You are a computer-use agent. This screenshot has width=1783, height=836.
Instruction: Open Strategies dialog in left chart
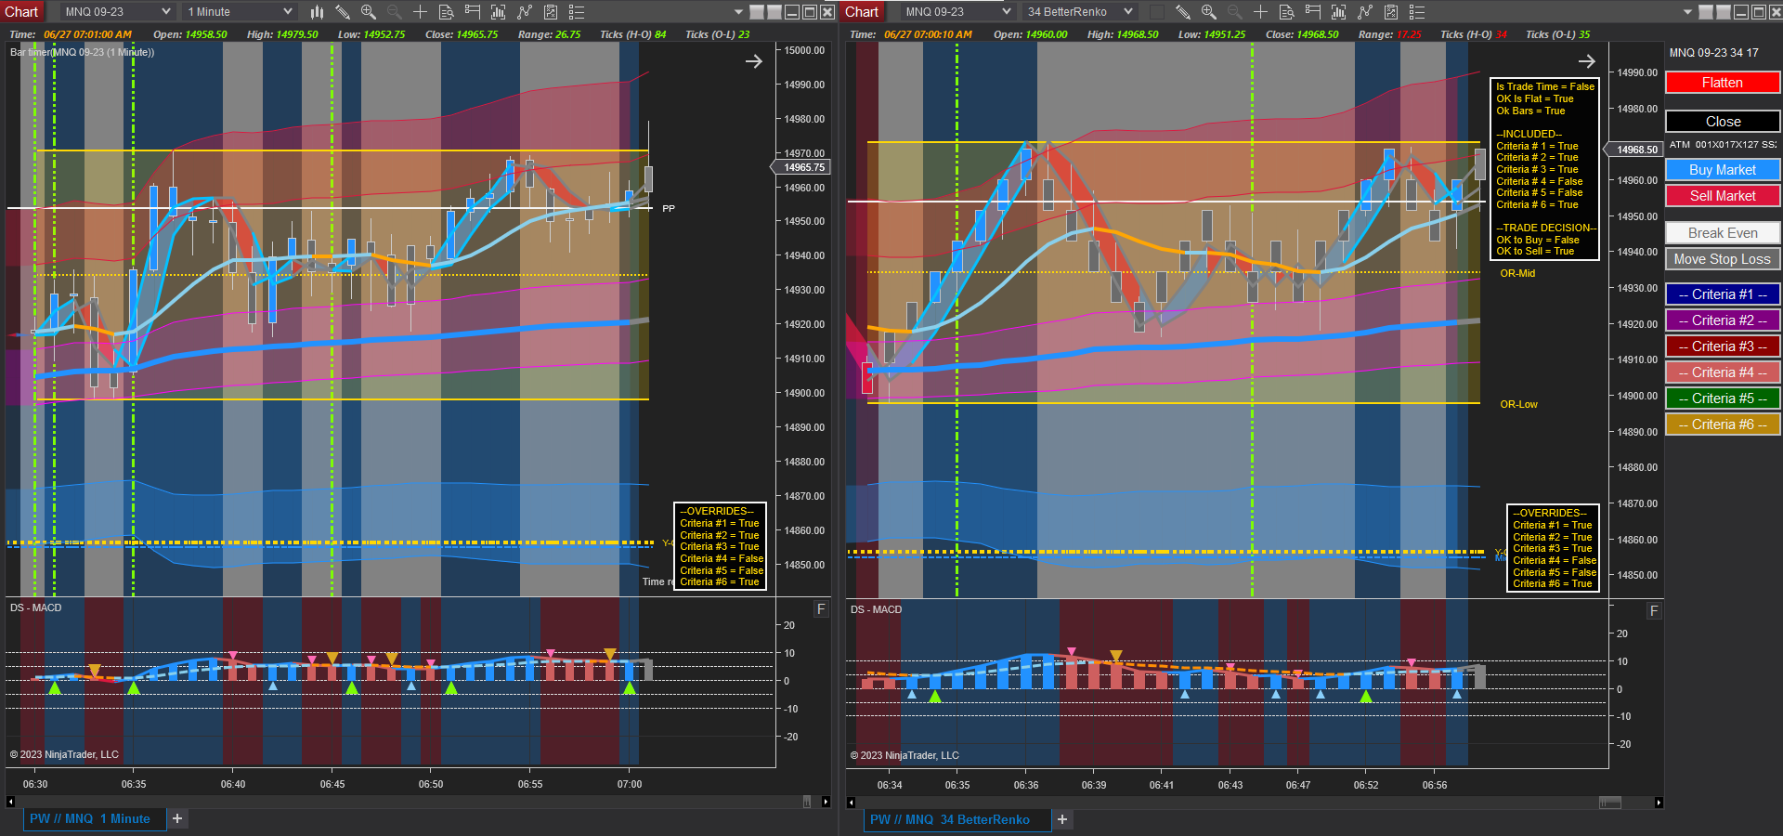pyautogui.click(x=551, y=12)
